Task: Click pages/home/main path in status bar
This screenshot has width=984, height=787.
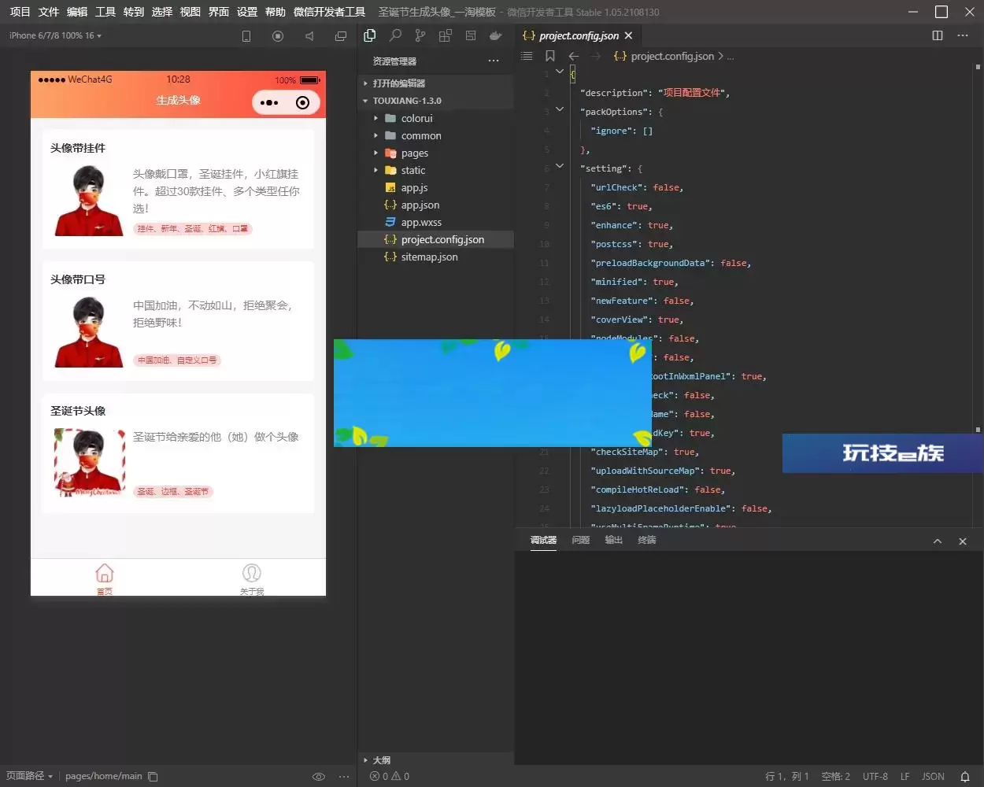Action: [104, 776]
